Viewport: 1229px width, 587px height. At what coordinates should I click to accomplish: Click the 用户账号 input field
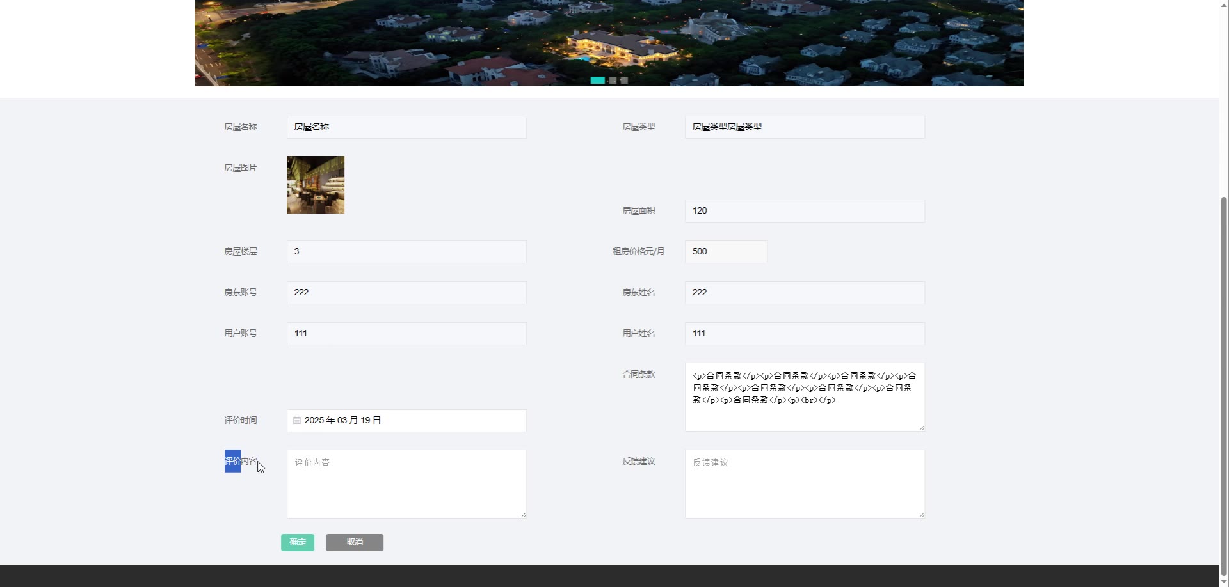coord(406,334)
